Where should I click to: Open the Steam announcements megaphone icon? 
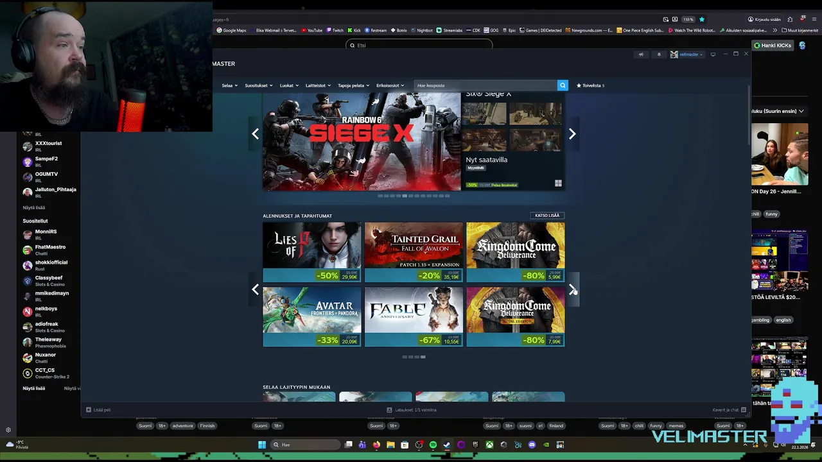coord(641,55)
